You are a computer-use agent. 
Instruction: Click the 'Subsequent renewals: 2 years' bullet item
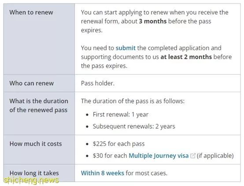[x=134, y=126]
